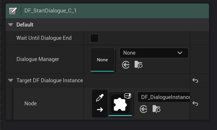Click the Node property label

point(30,103)
